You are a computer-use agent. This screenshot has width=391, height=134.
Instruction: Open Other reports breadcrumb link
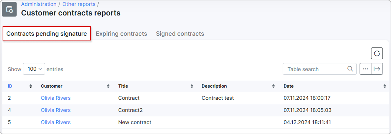[79, 4]
